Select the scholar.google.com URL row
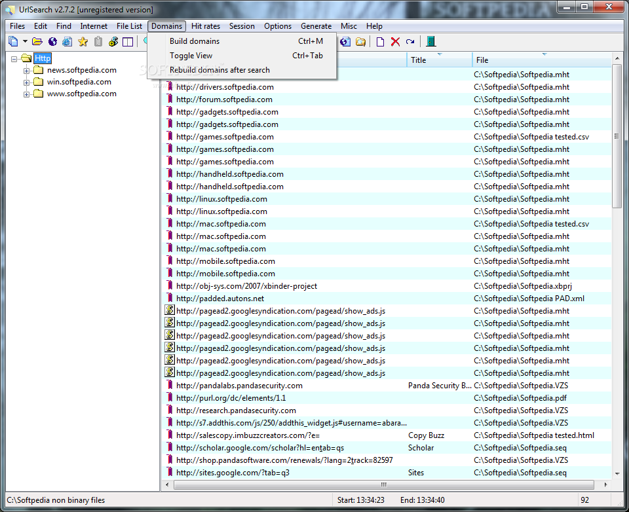 pyautogui.click(x=387, y=447)
